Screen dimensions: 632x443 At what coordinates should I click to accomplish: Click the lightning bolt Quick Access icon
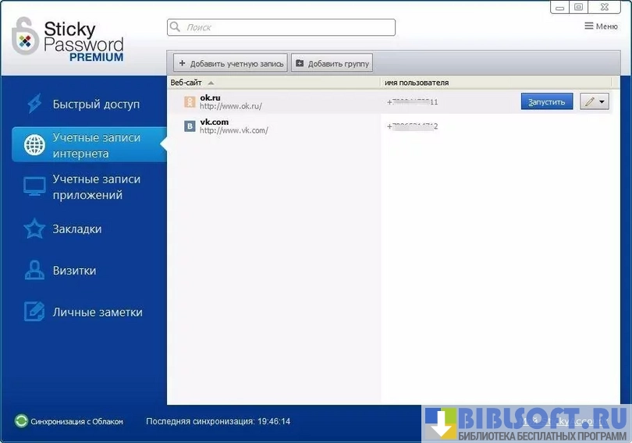tap(34, 104)
